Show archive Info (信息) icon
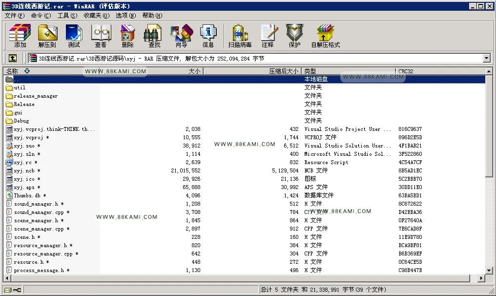 point(208,36)
